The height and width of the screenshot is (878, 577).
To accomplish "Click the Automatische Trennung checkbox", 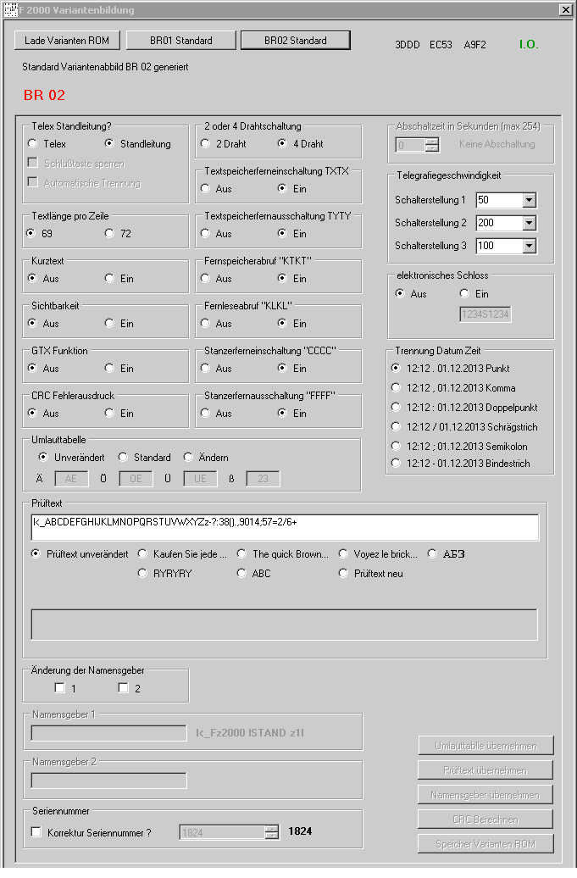I will tap(33, 182).
